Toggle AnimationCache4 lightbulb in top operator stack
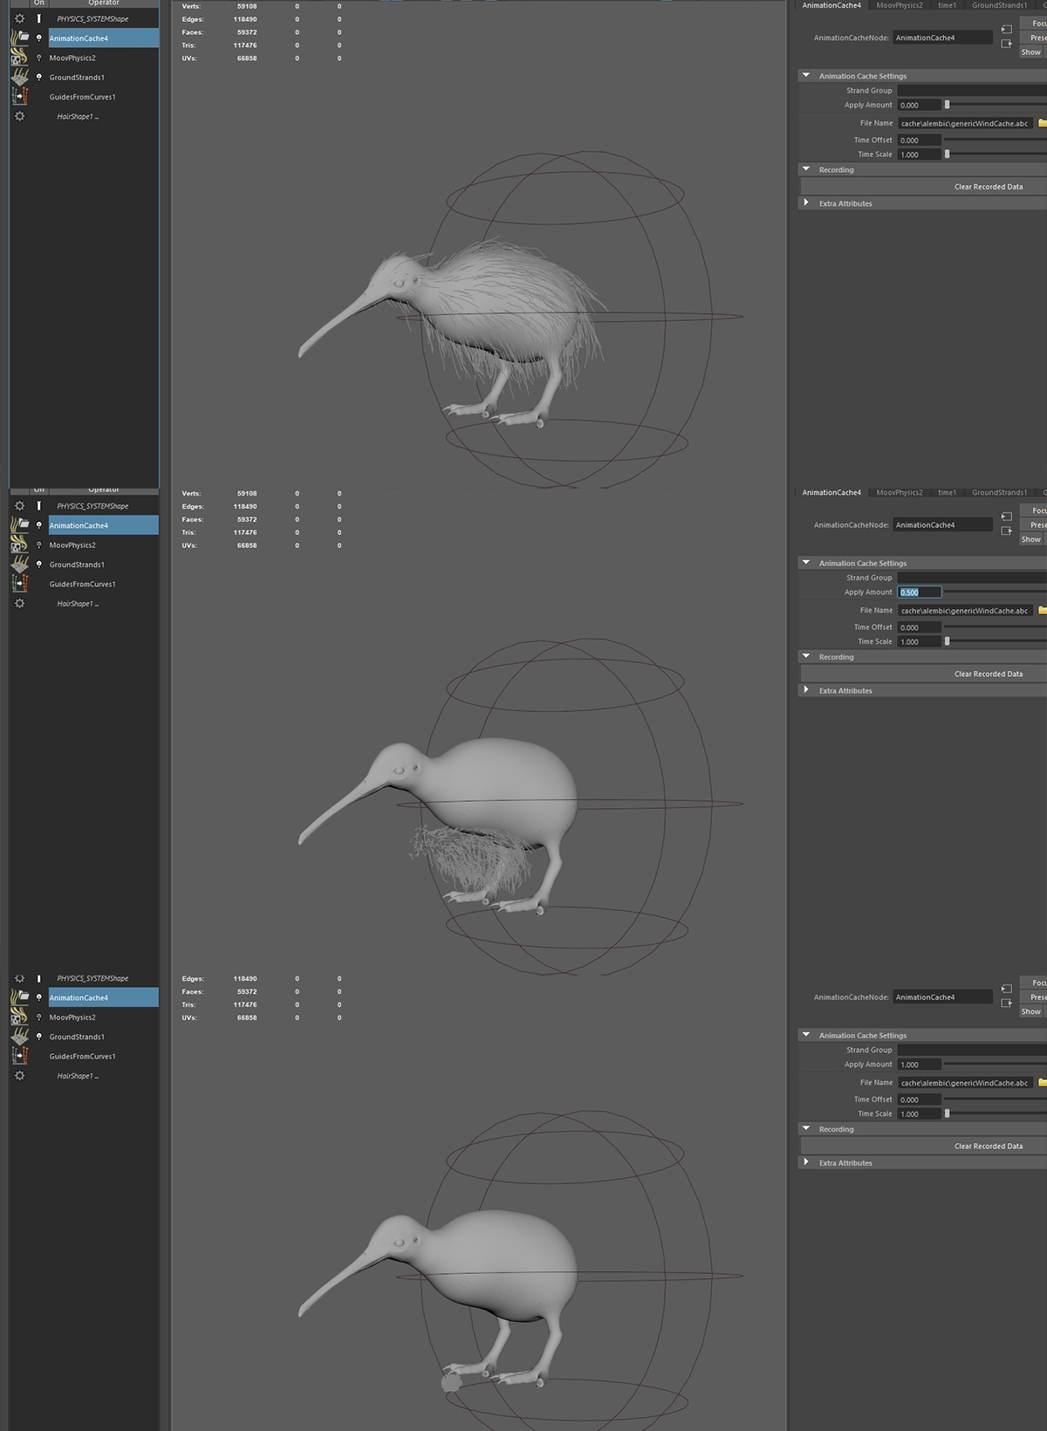This screenshot has width=1047, height=1431. [x=38, y=38]
